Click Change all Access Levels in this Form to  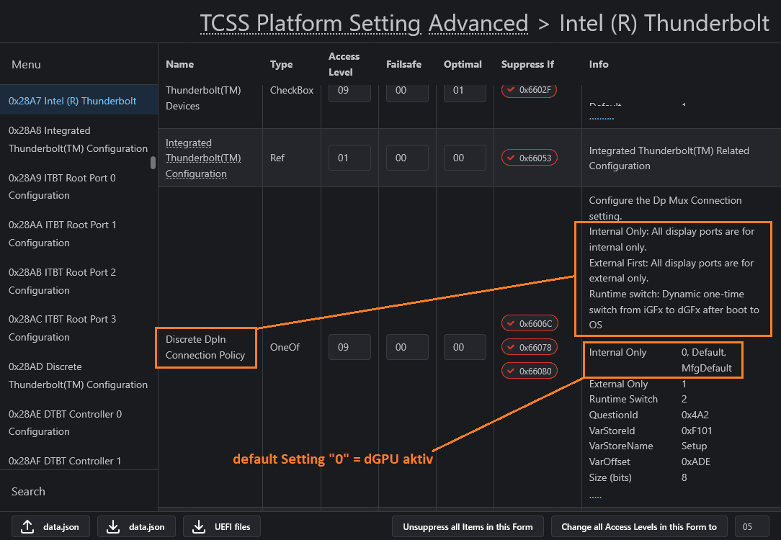tap(639, 526)
